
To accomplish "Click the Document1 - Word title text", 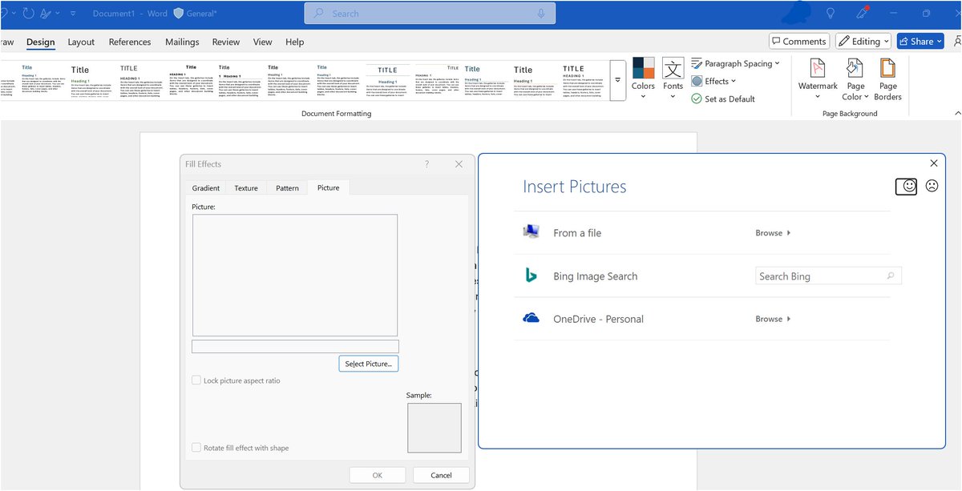I will [x=128, y=14].
